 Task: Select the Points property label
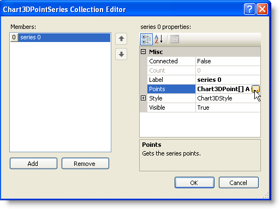click(171, 89)
